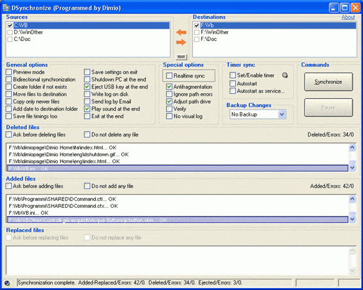The height and width of the screenshot is (290, 363).
Task: Enable Bidirectional synchronization
Action: [x=9, y=80]
